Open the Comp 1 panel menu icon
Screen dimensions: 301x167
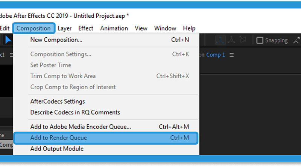pos(232,55)
